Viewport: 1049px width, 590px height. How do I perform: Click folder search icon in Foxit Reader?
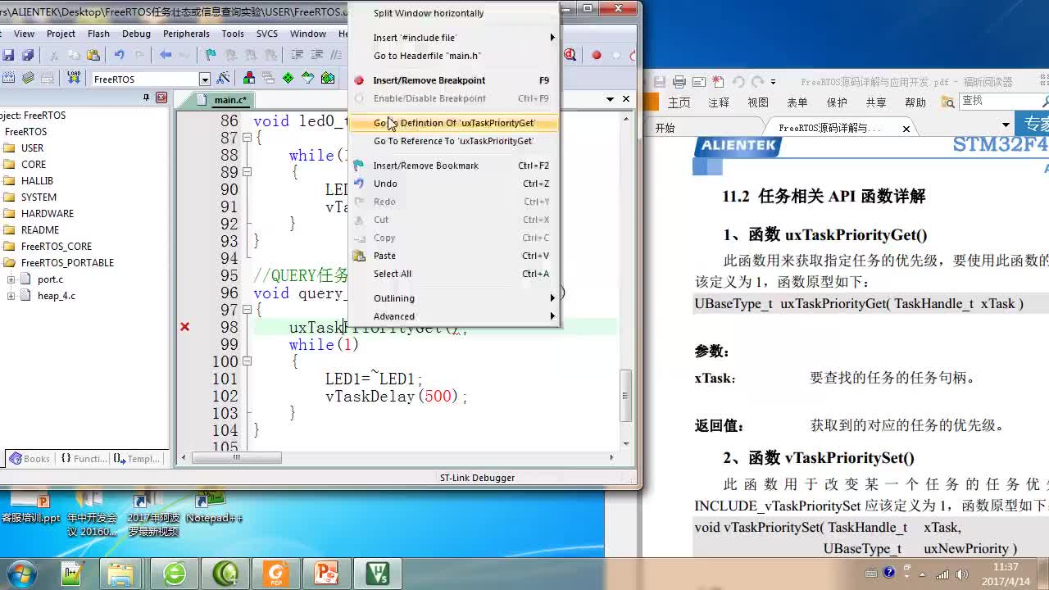click(x=948, y=102)
